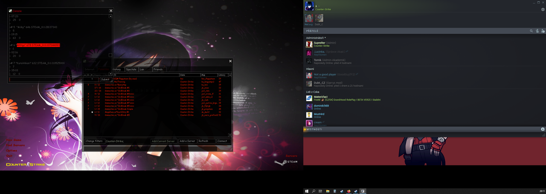This screenshot has width=546, height=194.
Task: Click Add Current Server button
Action: click(x=164, y=141)
